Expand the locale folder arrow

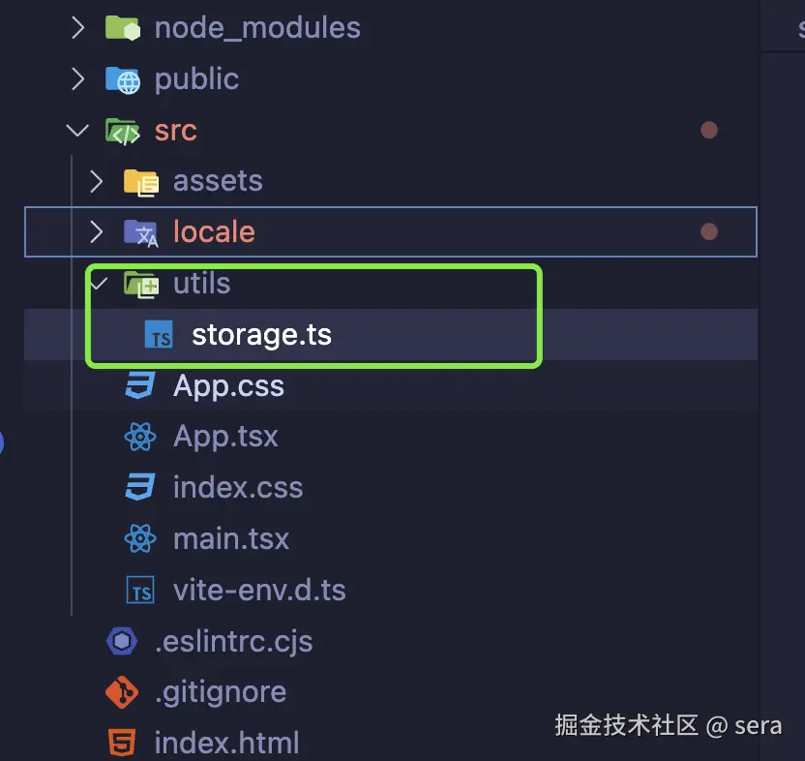tap(96, 232)
